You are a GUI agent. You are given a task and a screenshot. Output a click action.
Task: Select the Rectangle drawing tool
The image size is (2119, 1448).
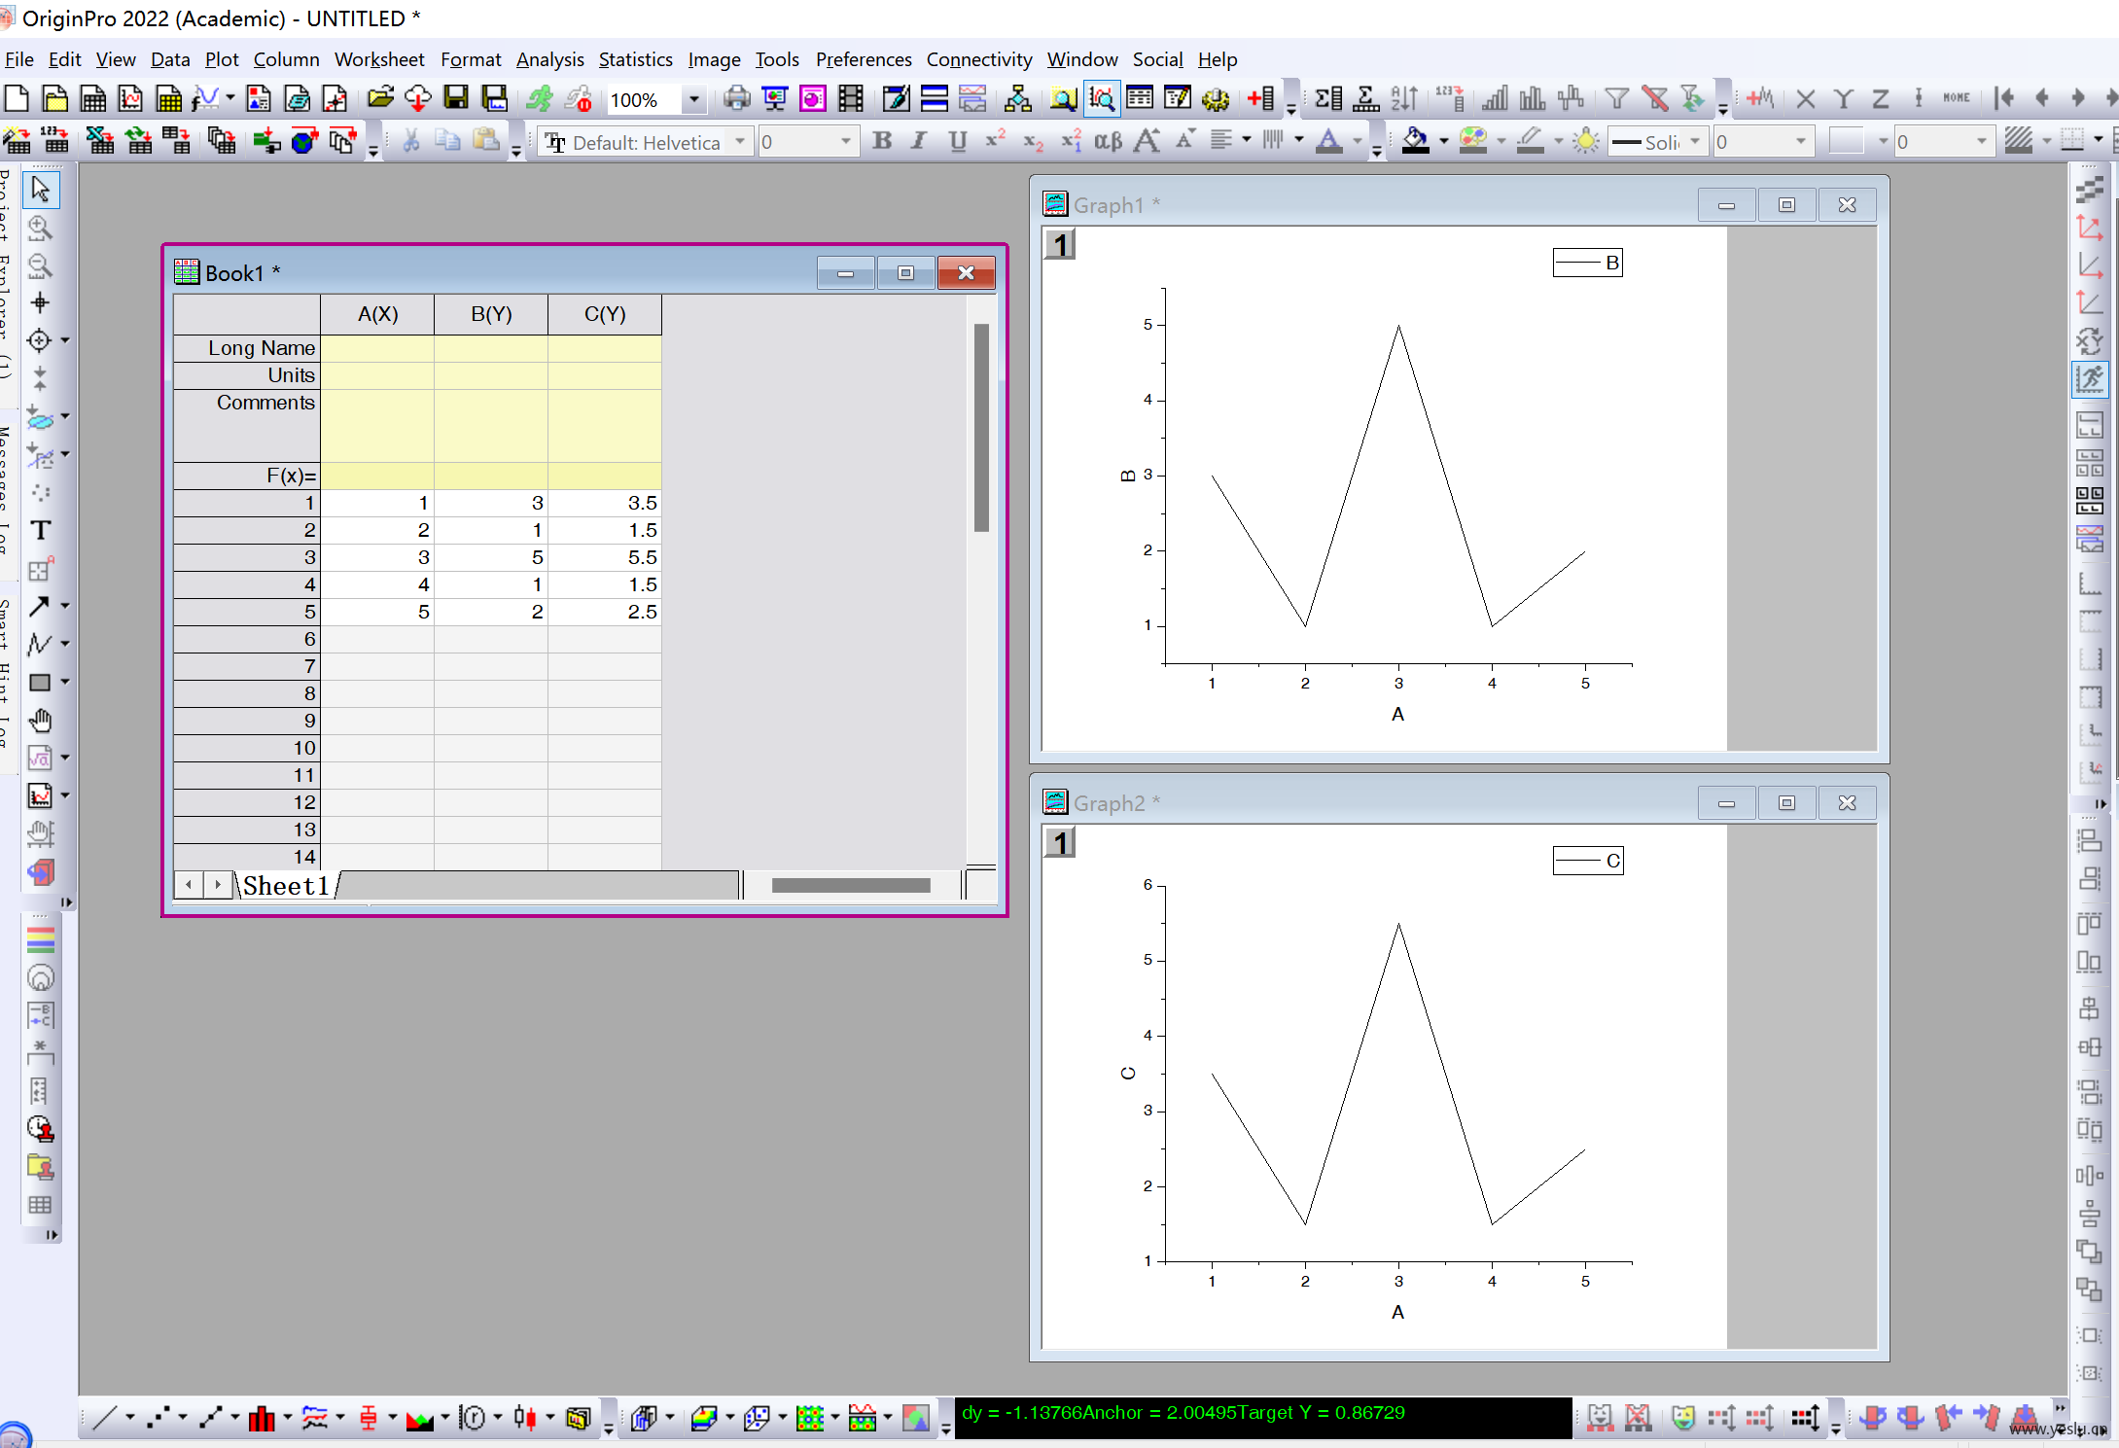click(x=39, y=682)
